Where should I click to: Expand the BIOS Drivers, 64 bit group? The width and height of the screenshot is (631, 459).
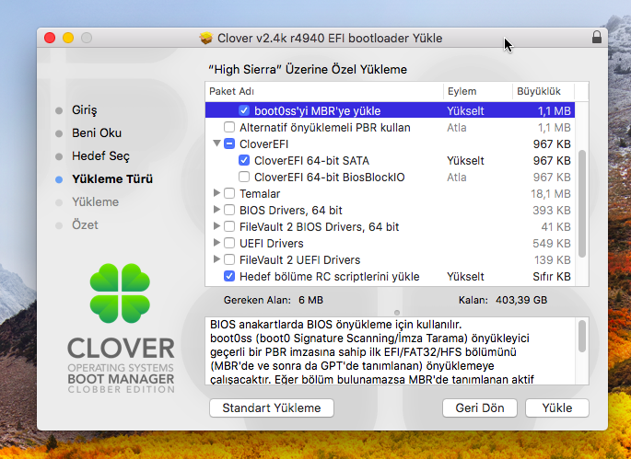point(216,210)
